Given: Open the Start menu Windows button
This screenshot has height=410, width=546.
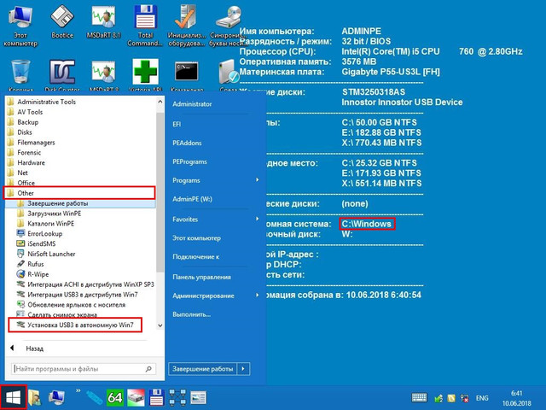Looking at the screenshot, I should click(x=14, y=397).
